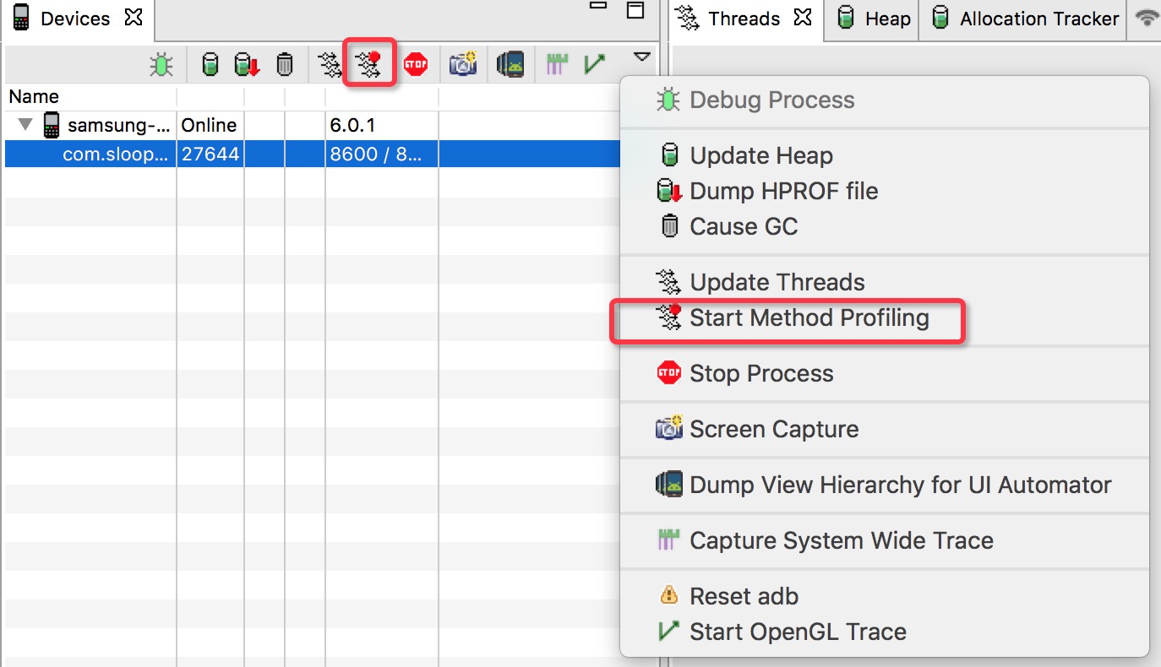Switch to the Heap tab
Image resolution: width=1161 pixels, height=667 pixels.
pyautogui.click(x=874, y=19)
